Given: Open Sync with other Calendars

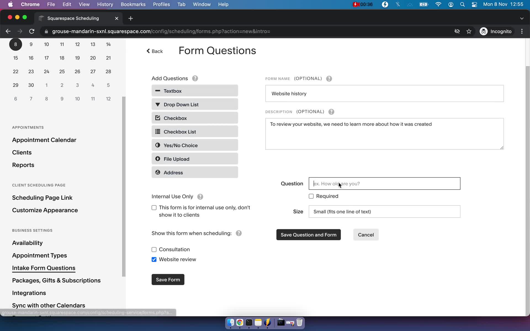Looking at the screenshot, I should tap(49, 305).
